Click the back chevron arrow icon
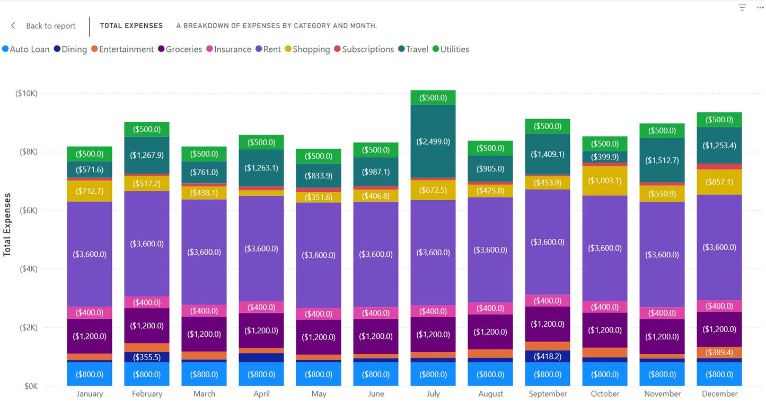Screen dimensions: 766x403 pyautogui.click(x=13, y=25)
